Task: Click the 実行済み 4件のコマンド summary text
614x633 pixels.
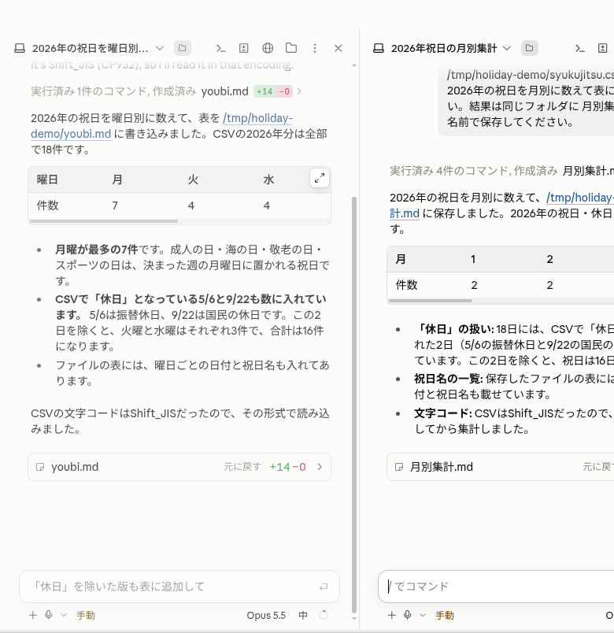Action: (x=473, y=171)
